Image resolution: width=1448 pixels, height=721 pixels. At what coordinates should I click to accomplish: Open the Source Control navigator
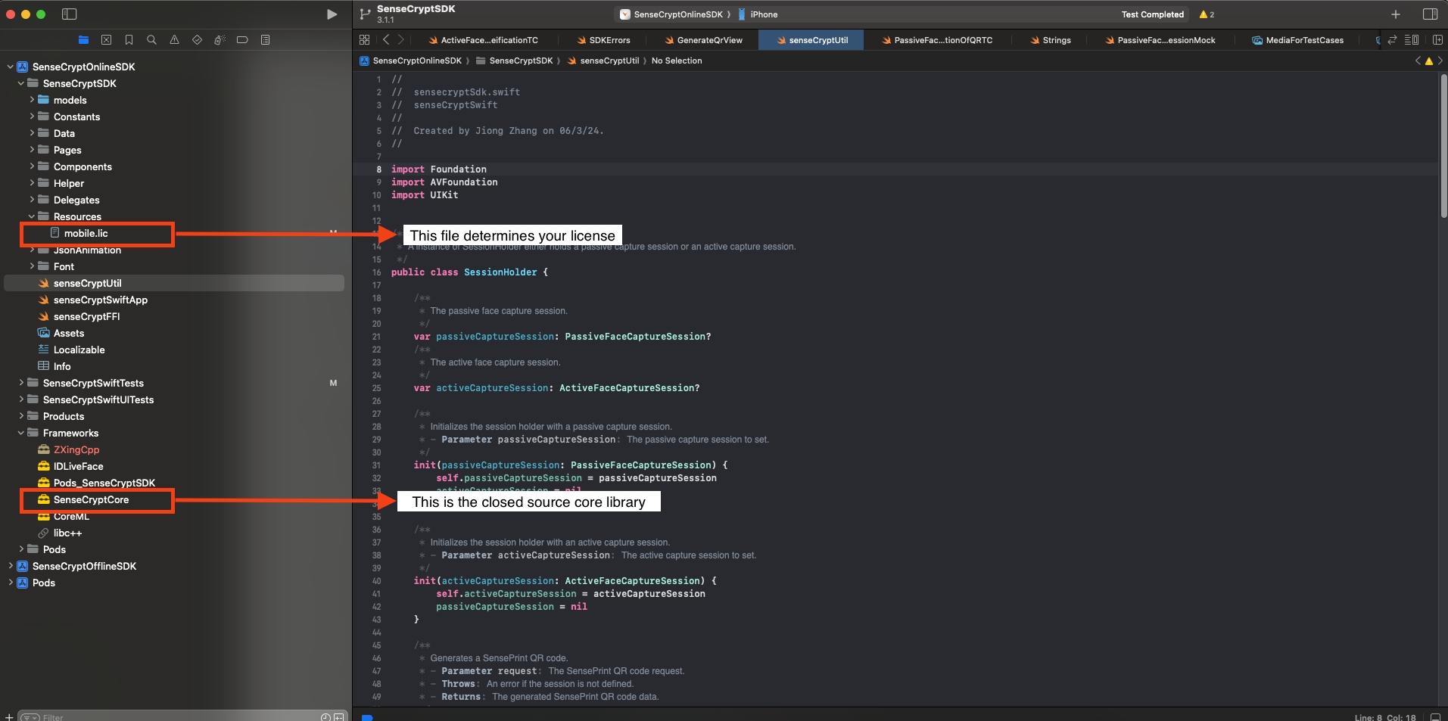click(106, 40)
